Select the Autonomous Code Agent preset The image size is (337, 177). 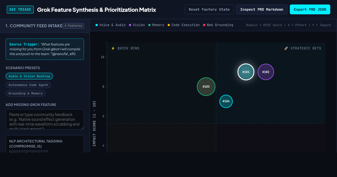28,85
